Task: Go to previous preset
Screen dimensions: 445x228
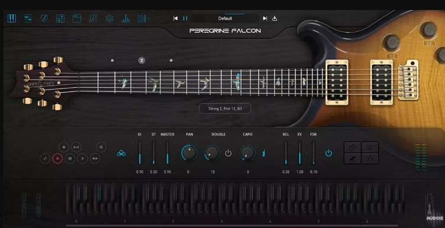Action: [176, 18]
